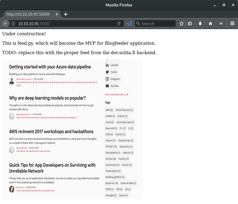The height and width of the screenshot is (204, 238).
Task: Click the LinkedIn icon link
Action: (107, 65)
